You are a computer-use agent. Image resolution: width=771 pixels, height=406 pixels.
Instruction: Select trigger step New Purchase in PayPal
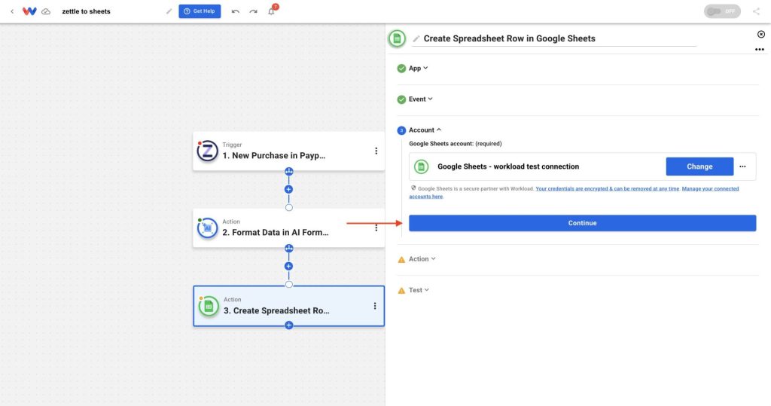point(288,151)
